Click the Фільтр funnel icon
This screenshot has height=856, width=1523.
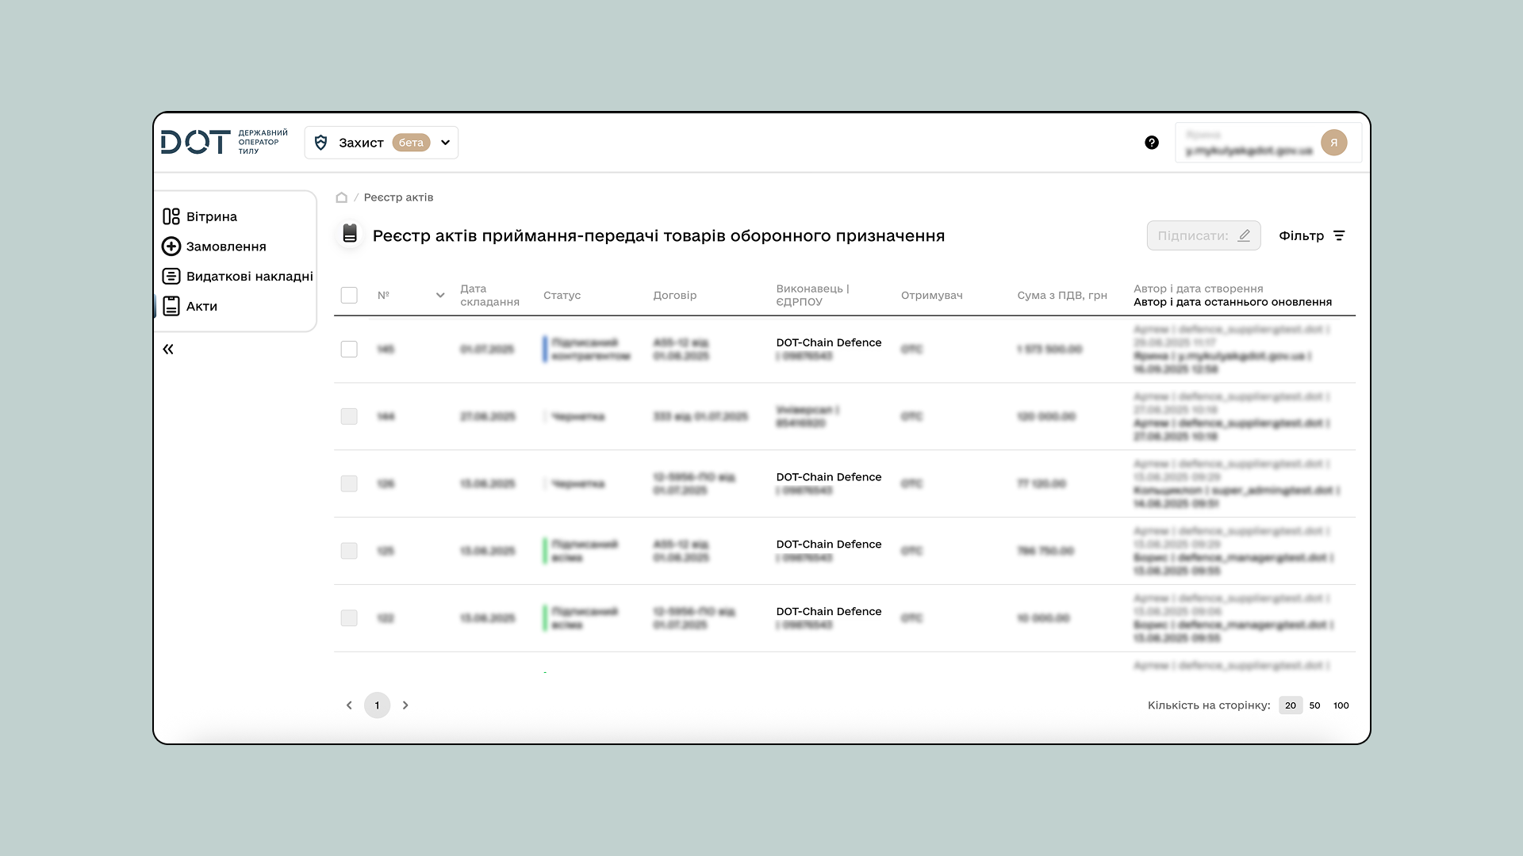point(1340,235)
